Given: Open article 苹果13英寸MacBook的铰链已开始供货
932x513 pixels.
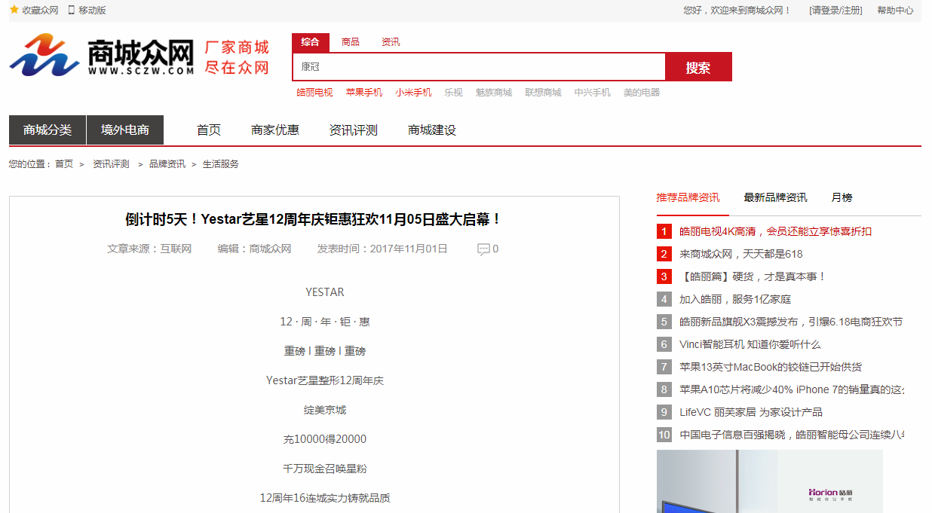Looking at the screenshot, I should point(771,367).
